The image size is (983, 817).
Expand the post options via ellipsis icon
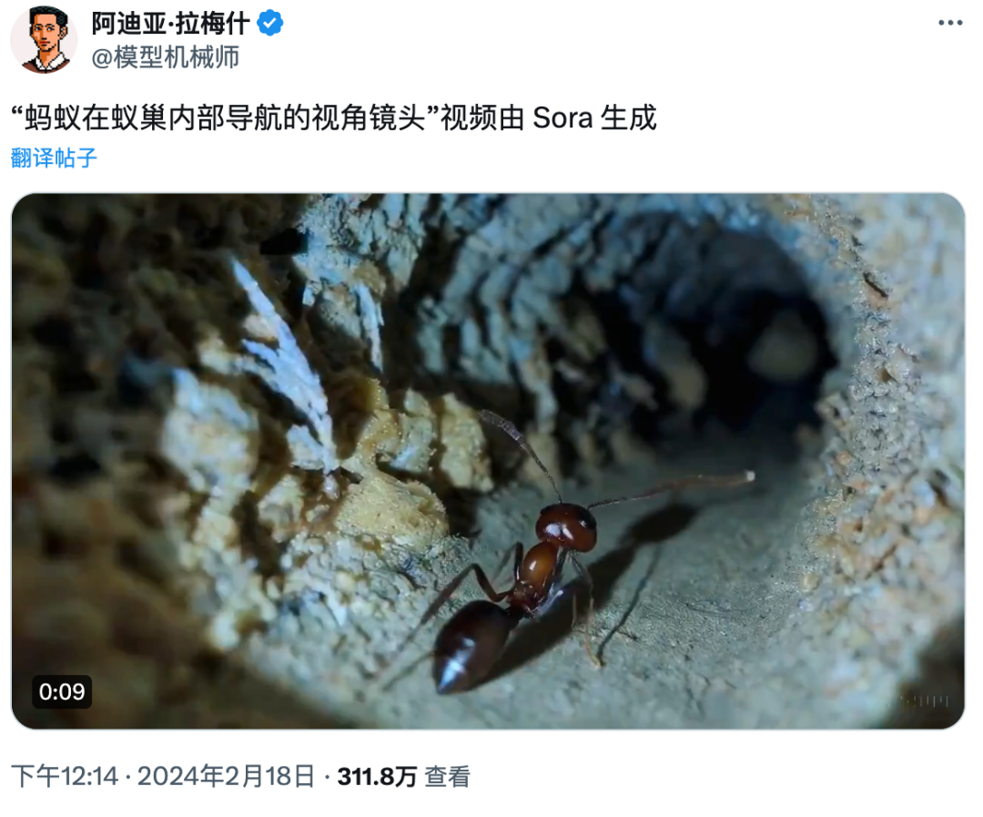click(949, 23)
